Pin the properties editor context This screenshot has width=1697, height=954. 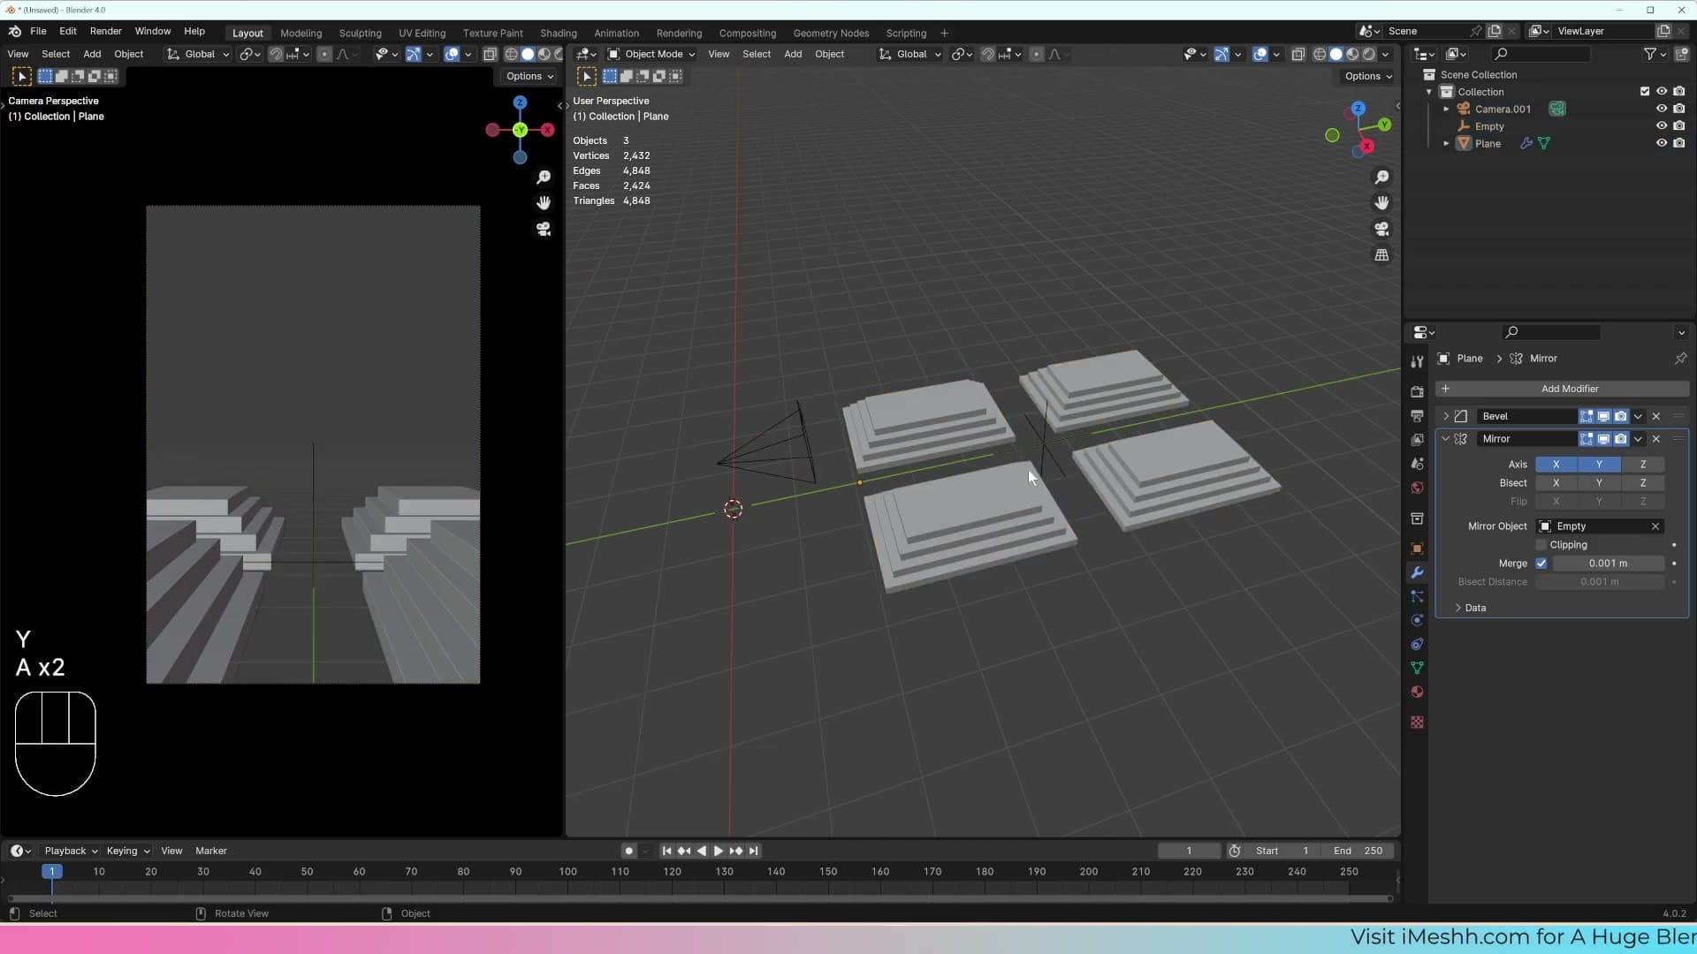pyautogui.click(x=1680, y=359)
